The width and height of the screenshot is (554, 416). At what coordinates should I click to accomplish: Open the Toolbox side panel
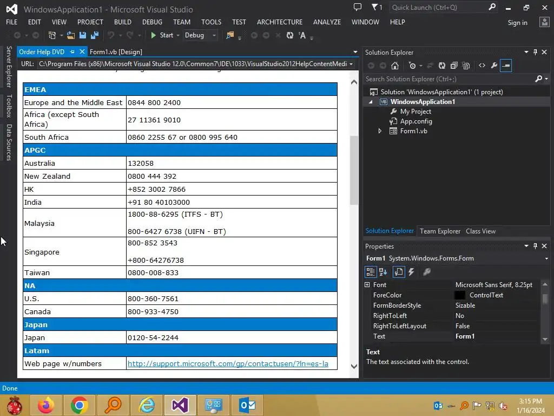coord(9,106)
